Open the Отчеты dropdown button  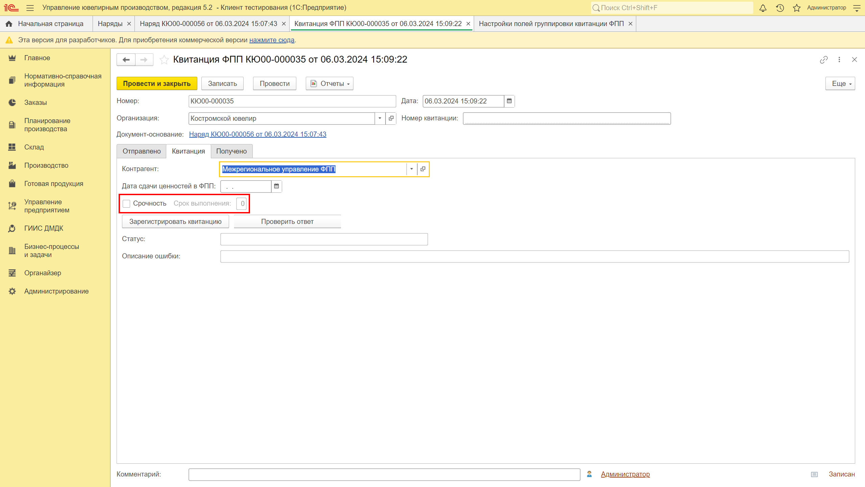[329, 84]
